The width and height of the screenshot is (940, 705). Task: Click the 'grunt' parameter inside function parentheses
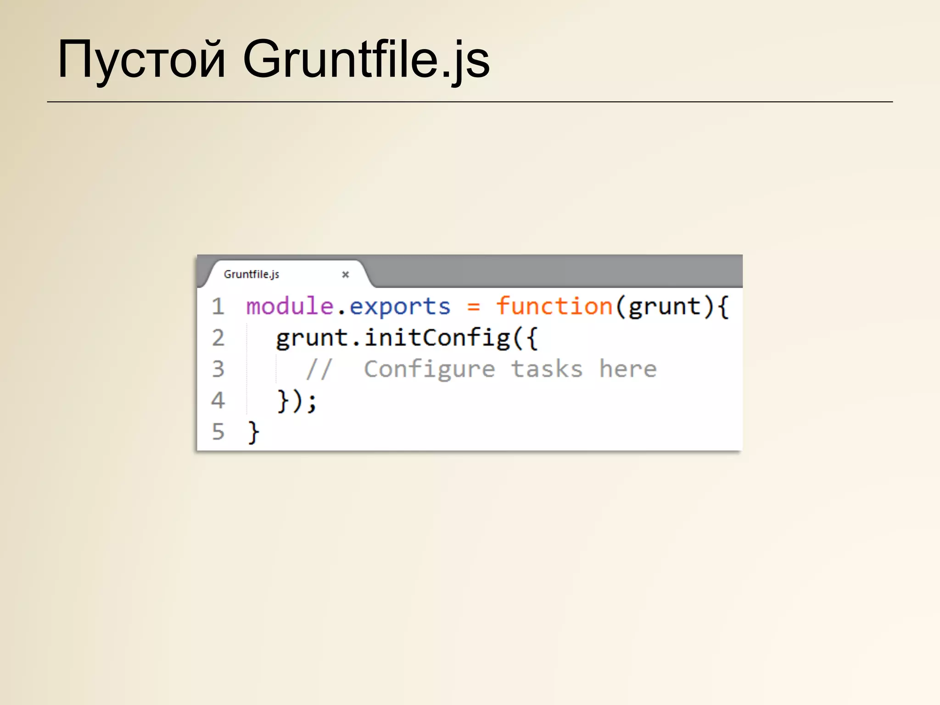click(x=665, y=308)
